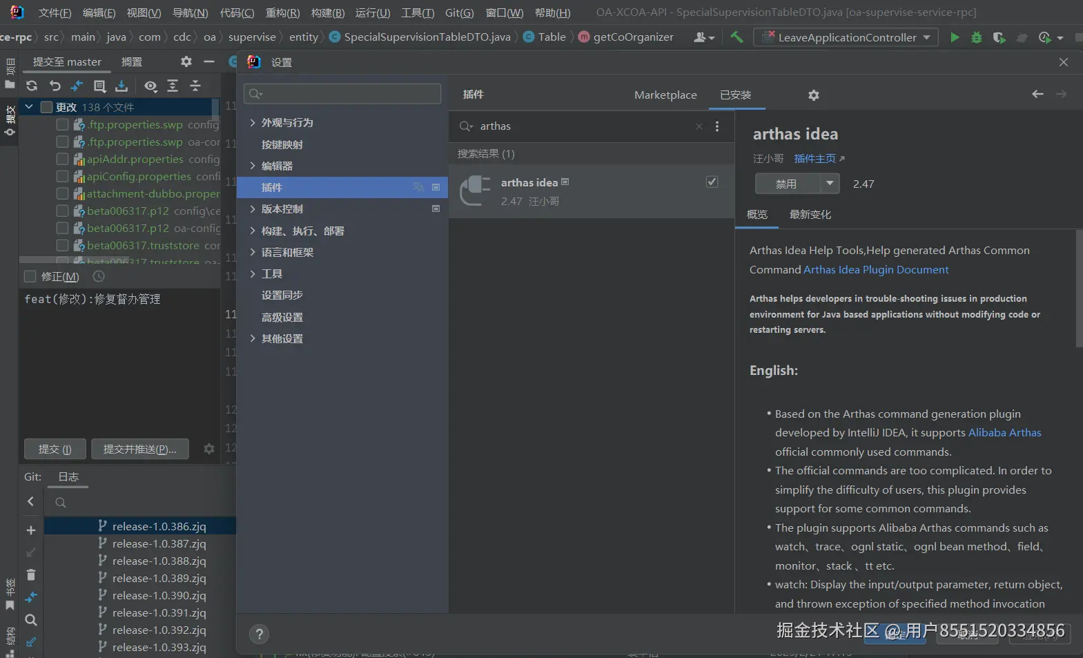Image resolution: width=1083 pixels, height=658 pixels.
Task: Click the 提交并推送(P)... button
Action: point(140,449)
